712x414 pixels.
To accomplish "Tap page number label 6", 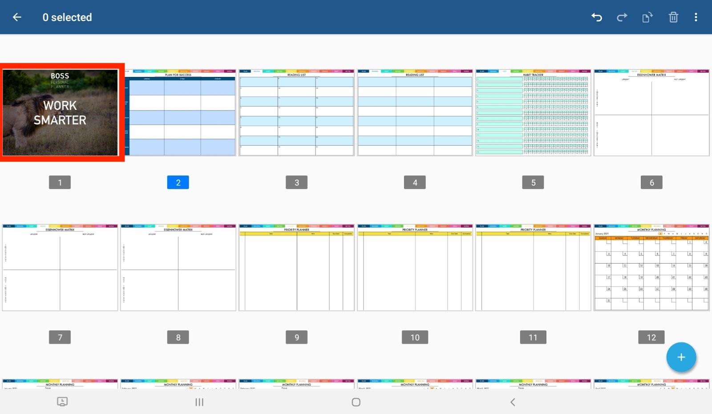I will click(651, 183).
